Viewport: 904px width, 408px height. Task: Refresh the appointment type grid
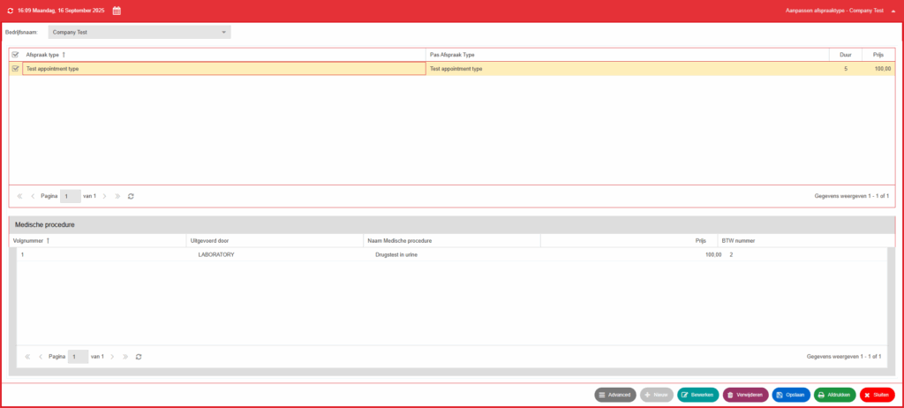(131, 196)
